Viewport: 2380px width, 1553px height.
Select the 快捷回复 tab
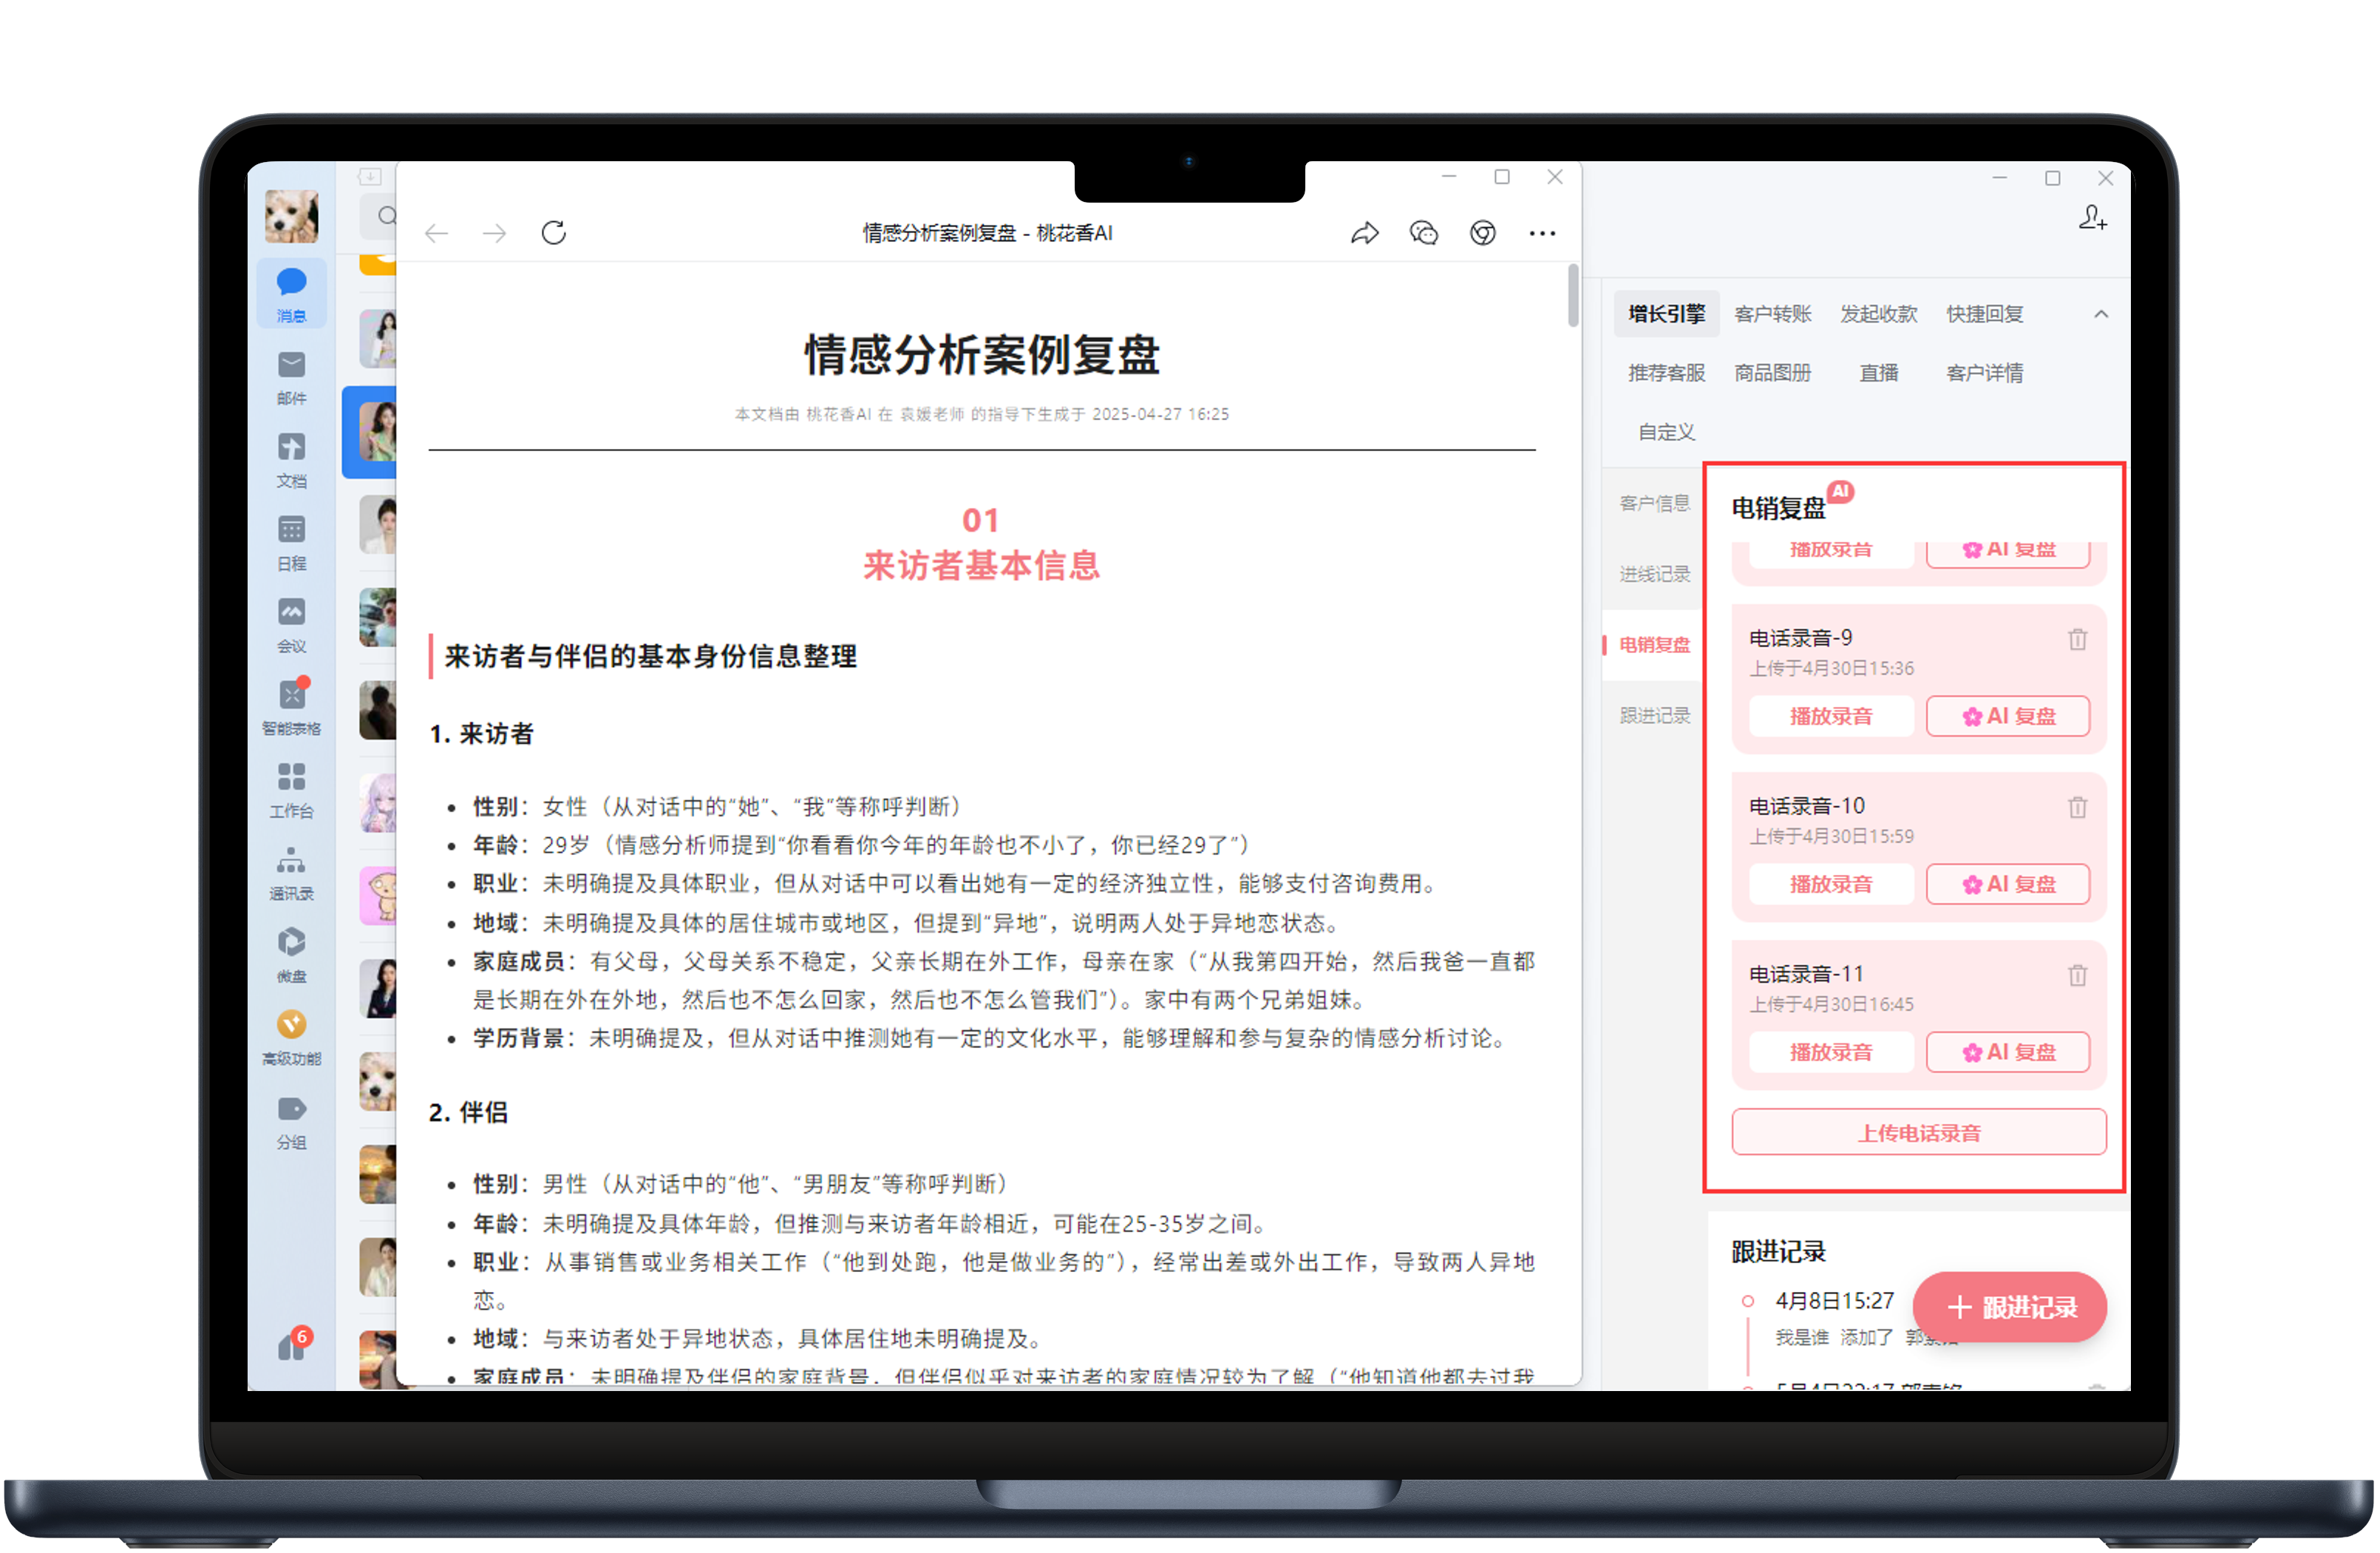(x=1985, y=314)
